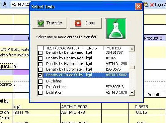166x123 pixels.
Task: Click the DIN 51757 method entry
Action: click(114, 52)
